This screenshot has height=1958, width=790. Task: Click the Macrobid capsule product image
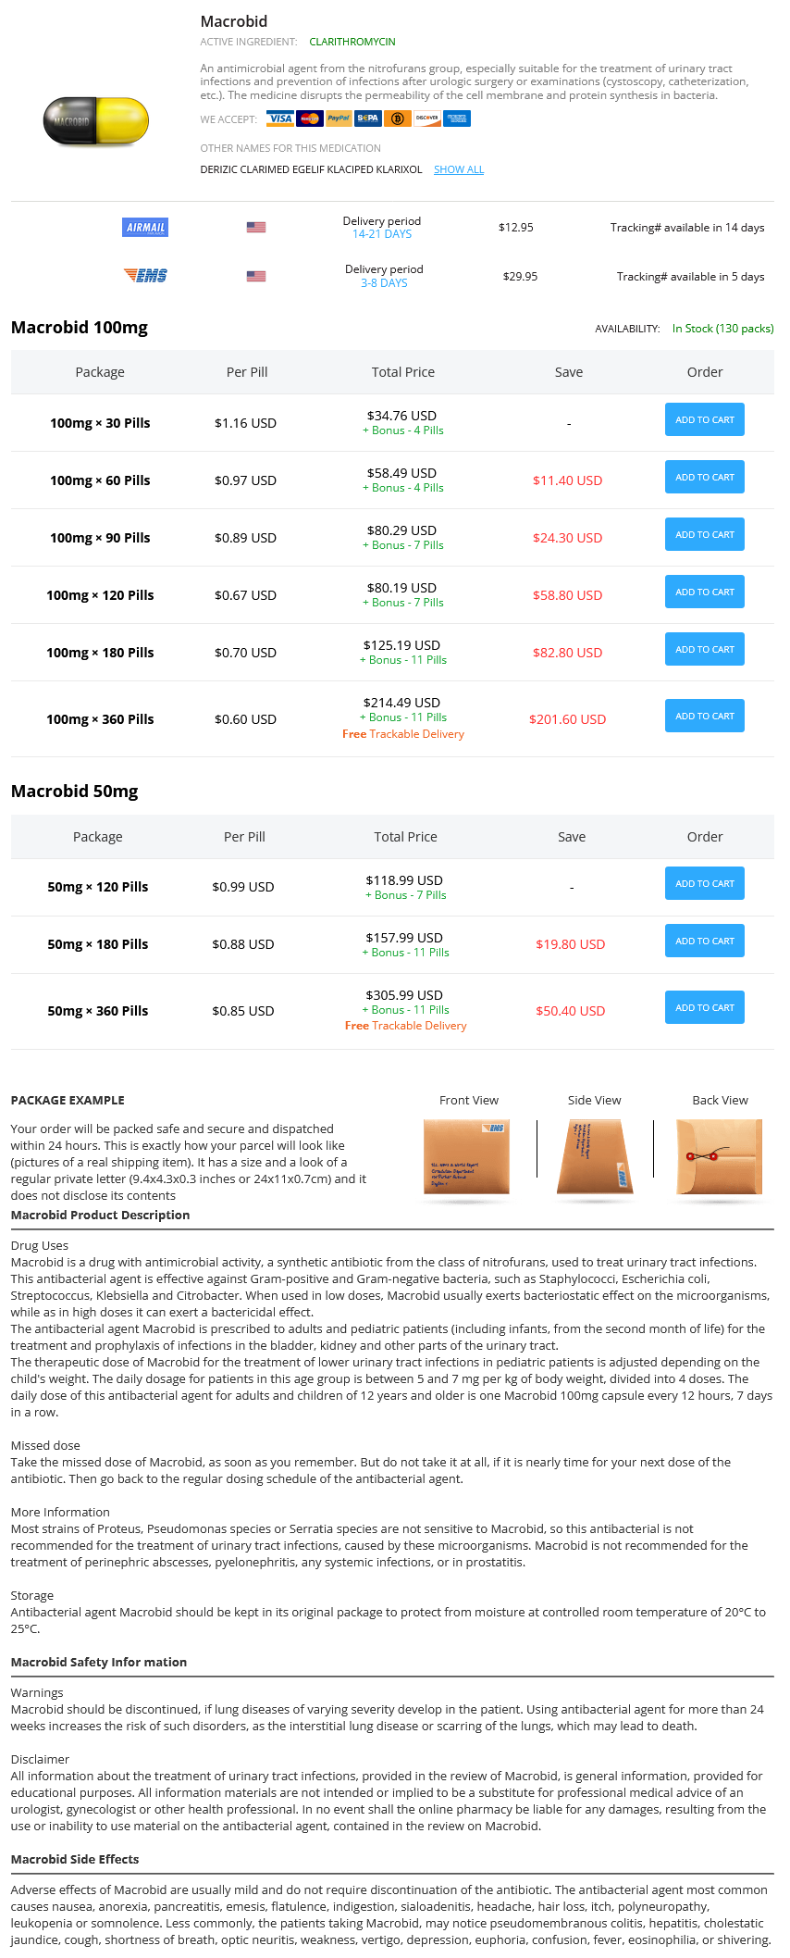[96, 121]
